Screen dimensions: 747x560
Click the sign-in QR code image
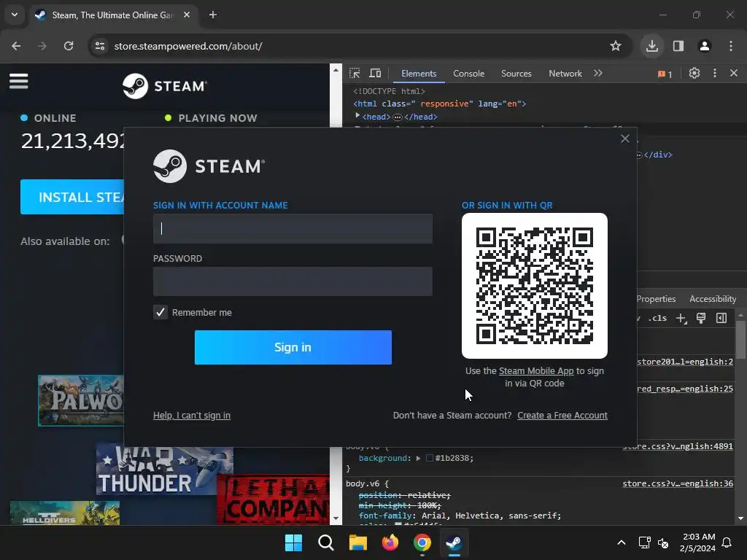click(535, 286)
